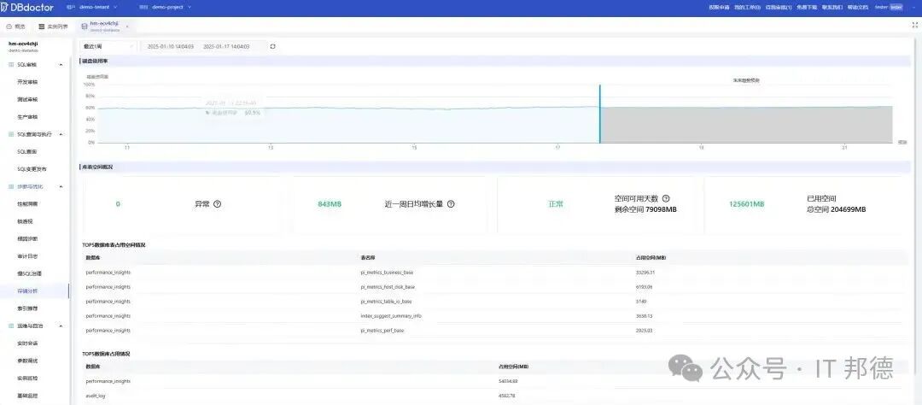Open 我的工单(0) in the header

point(747,8)
